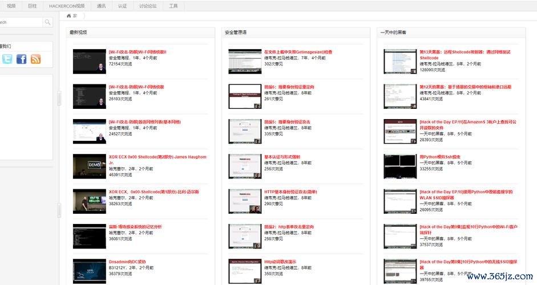Screen dimensions: 537x285
Task: Click the home icon in breadcrumb
Action: (x=69, y=16)
